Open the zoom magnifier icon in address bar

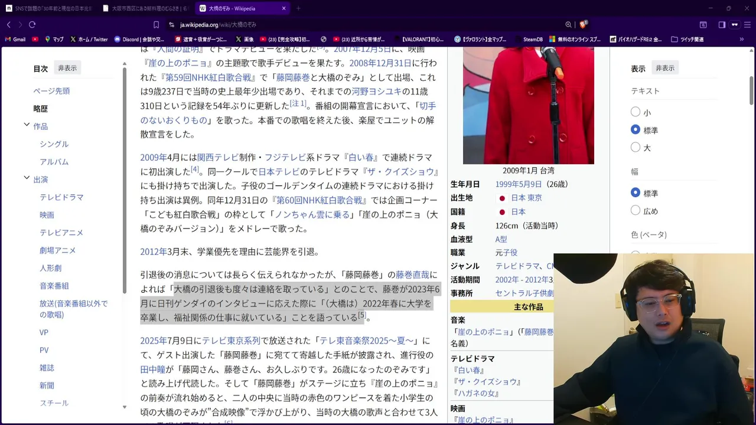tap(568, 25)
